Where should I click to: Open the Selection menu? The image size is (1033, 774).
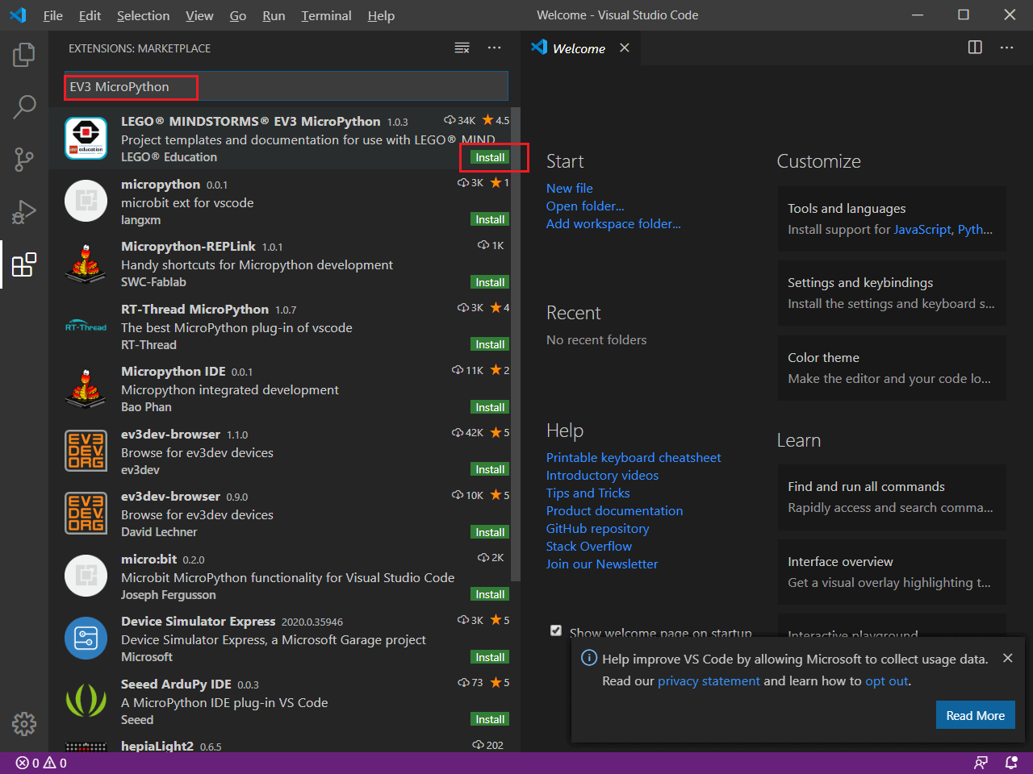pyautogui.click(x=143, y=15)
